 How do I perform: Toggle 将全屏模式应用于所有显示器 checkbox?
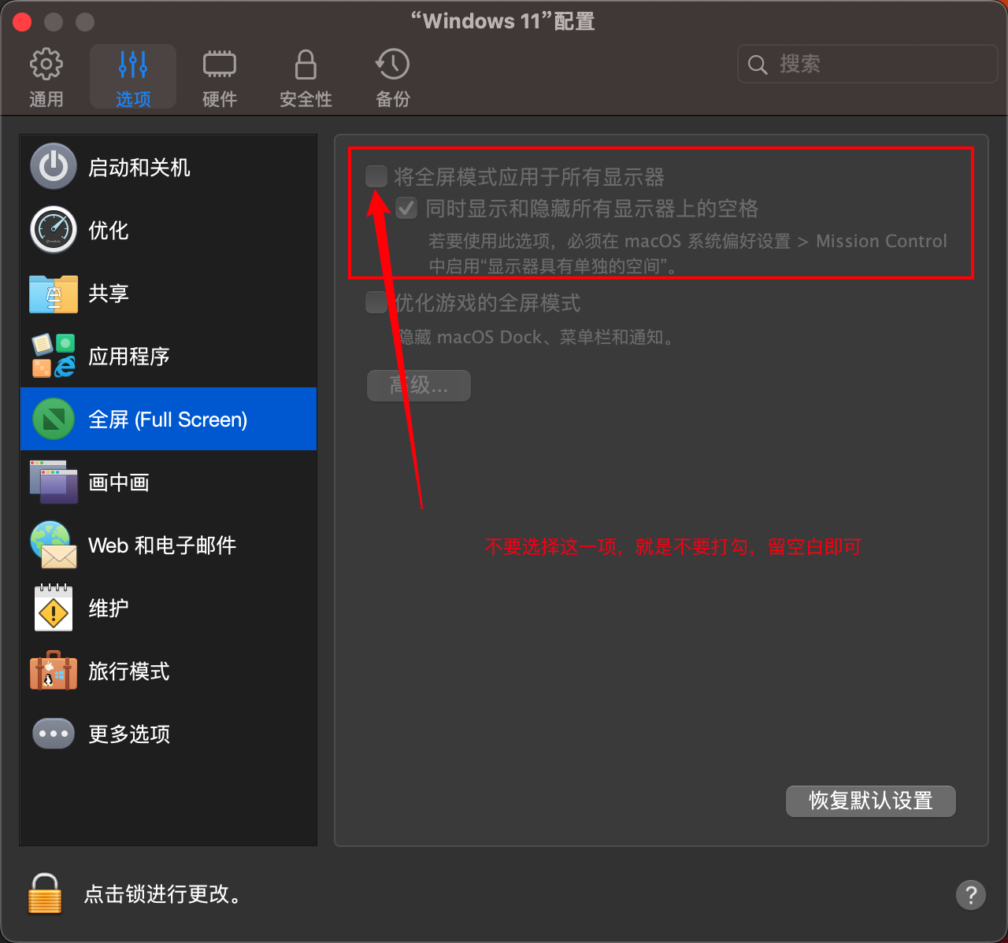point(376,176)
